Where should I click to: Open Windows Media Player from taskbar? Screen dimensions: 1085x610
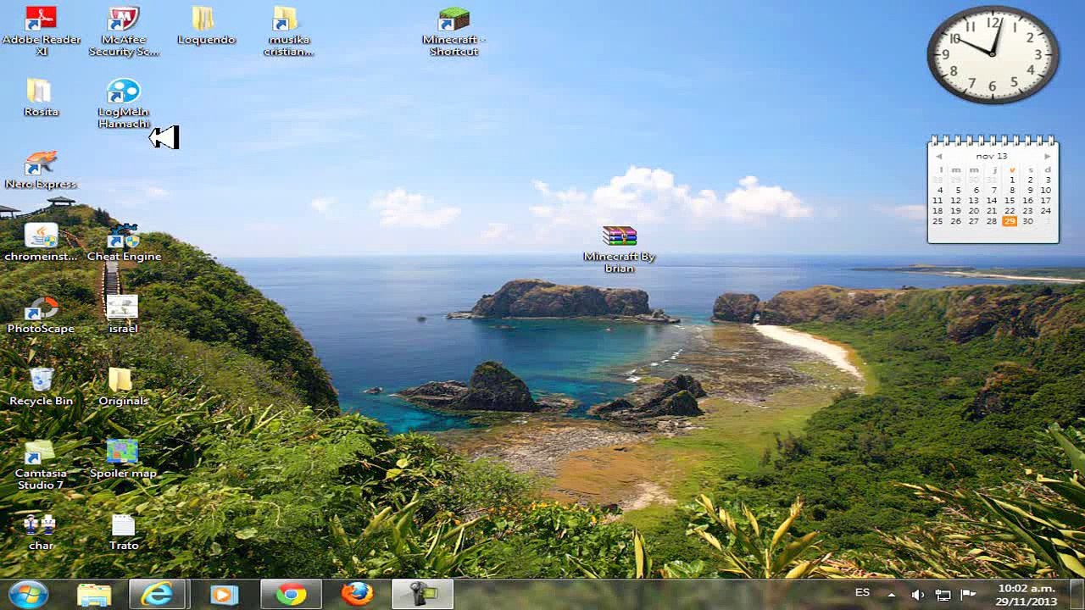point(224,594)
